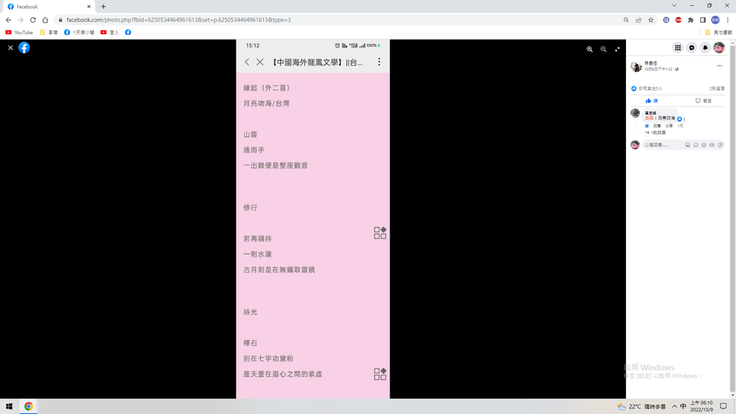Bookmark this page with the star icon
736x414 pixels.
(x=650, y=20)
